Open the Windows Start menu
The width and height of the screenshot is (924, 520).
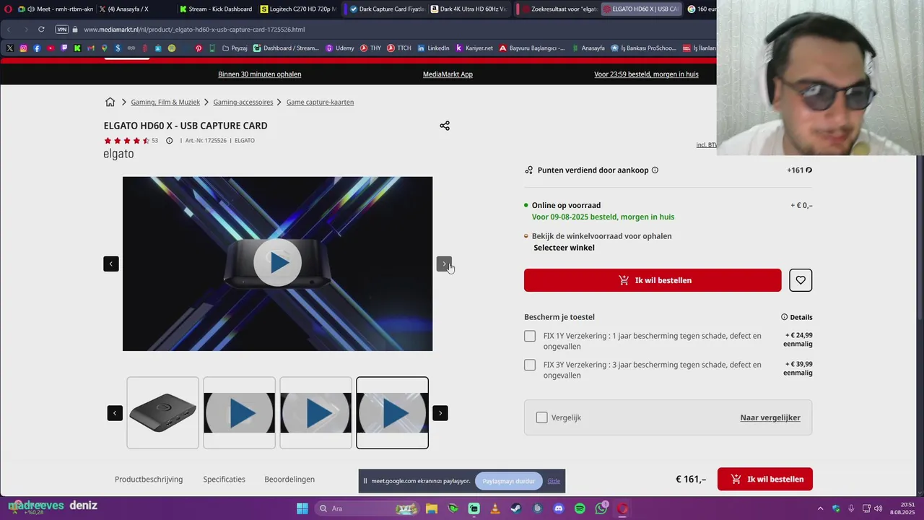coord(302,508)
